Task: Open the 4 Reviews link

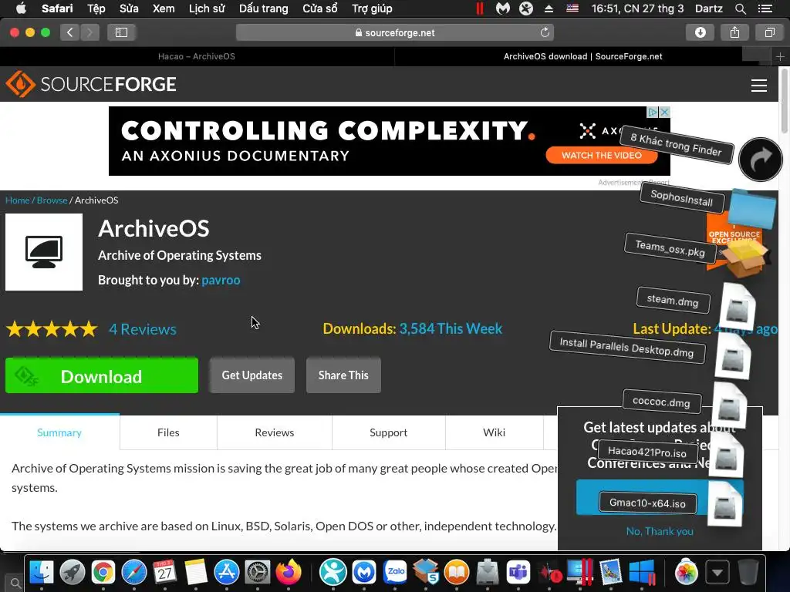Action: pyautogui.click(x=143, y=329)
